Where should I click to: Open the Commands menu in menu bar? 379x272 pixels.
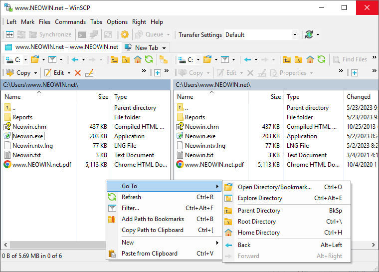coord(70,22)
